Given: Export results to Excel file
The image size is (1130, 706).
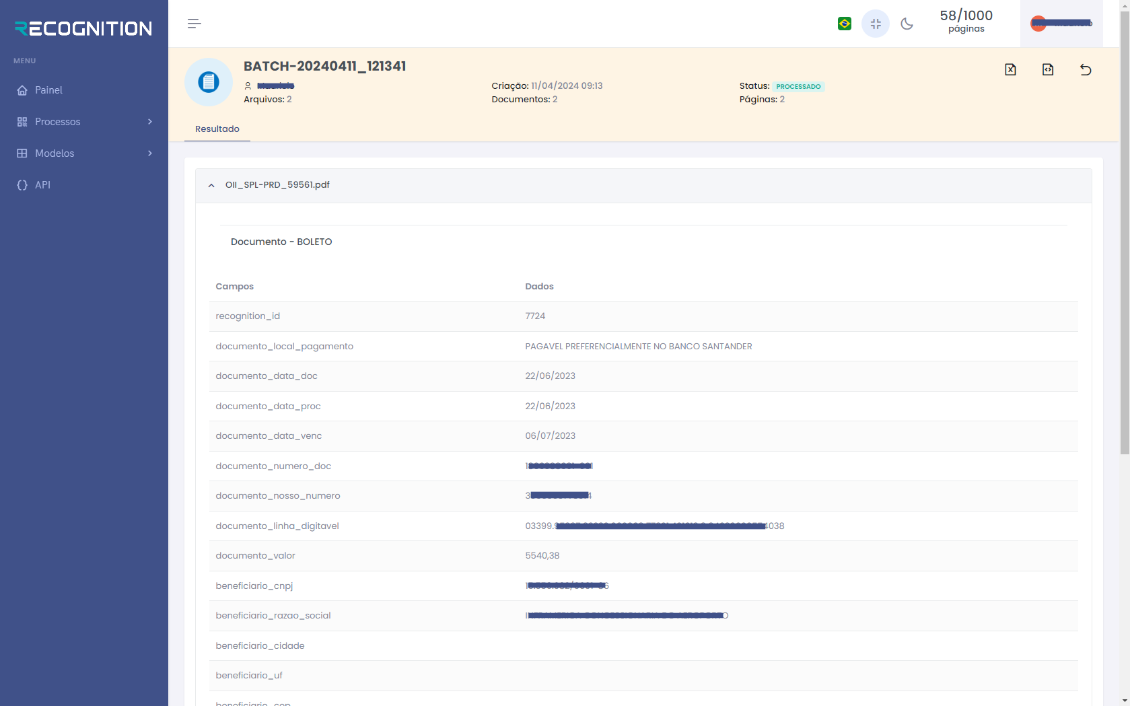Looking at the screenshot, I should click(x=1010, y=69).
